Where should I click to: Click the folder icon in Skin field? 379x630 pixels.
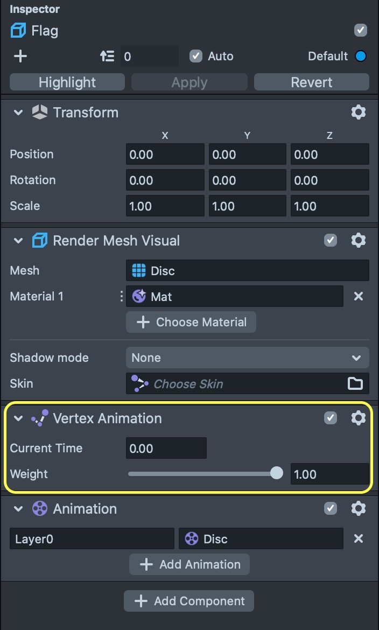(355, 383)
